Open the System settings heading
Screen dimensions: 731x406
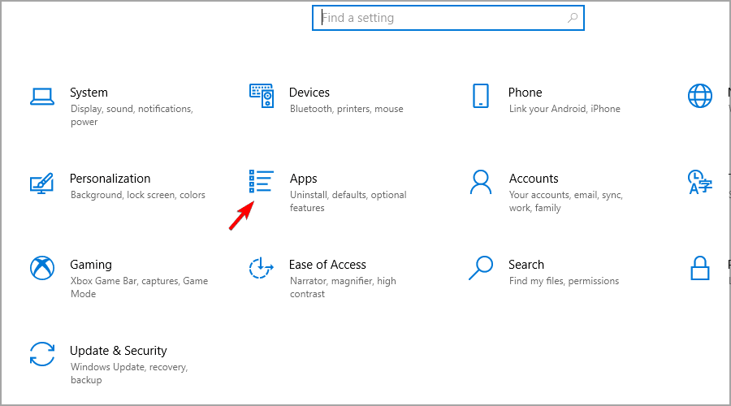(89, 93)
